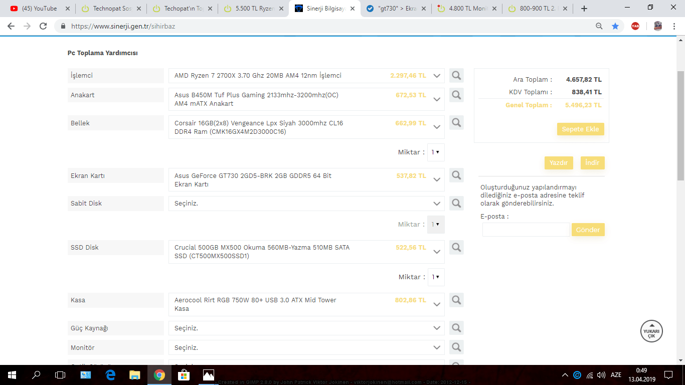Open a new browser tab
Image resolution: width=685 pixels, height=385 pixels.
tap(584, 9)
